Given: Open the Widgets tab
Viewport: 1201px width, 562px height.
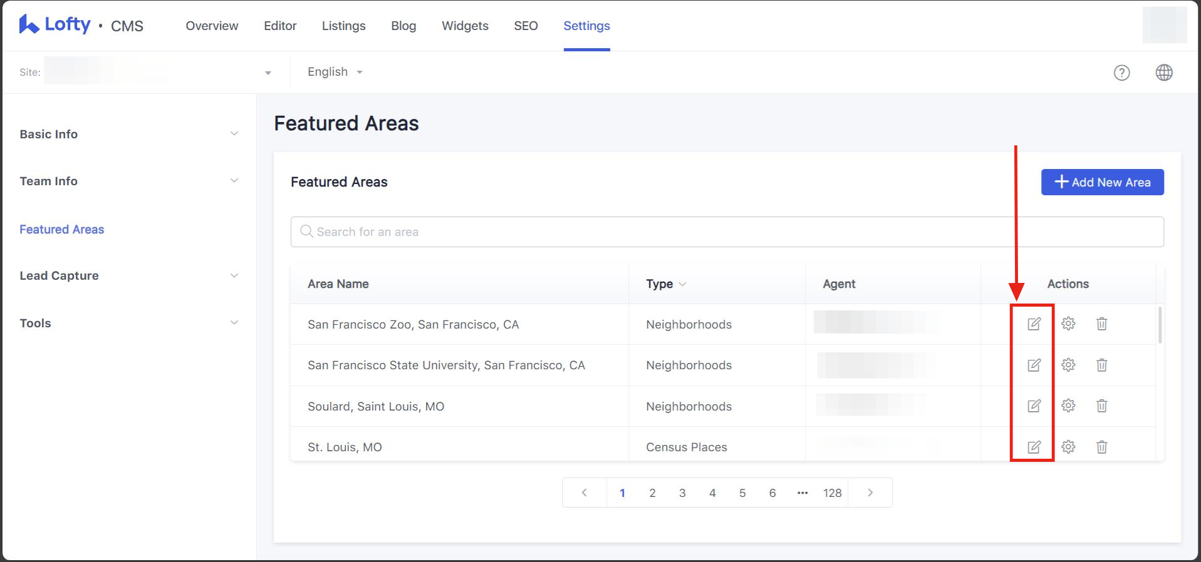Looking at the screenshot, I should [x=465, y=26].
